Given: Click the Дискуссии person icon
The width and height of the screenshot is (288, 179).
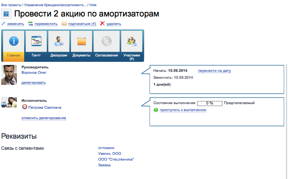Looking at the screenshot, I should [59, 41].
